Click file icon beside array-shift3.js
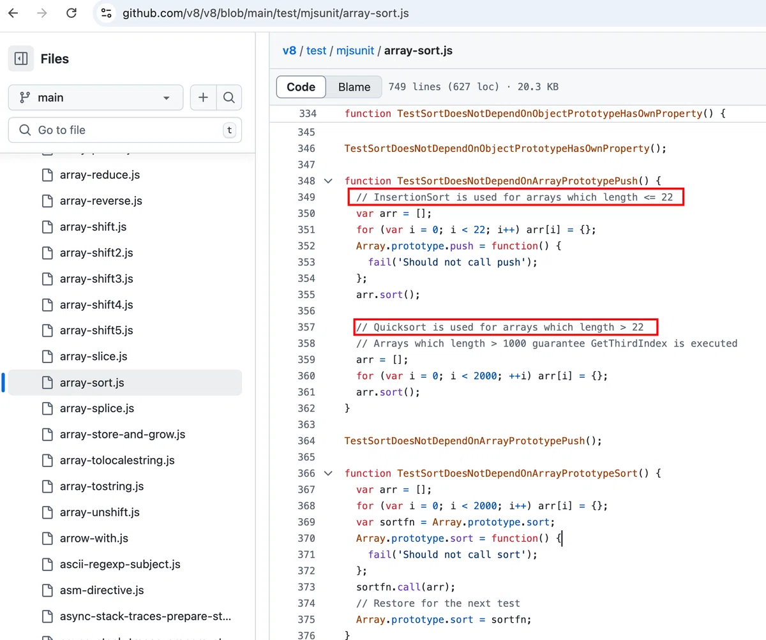 point(47,279)
